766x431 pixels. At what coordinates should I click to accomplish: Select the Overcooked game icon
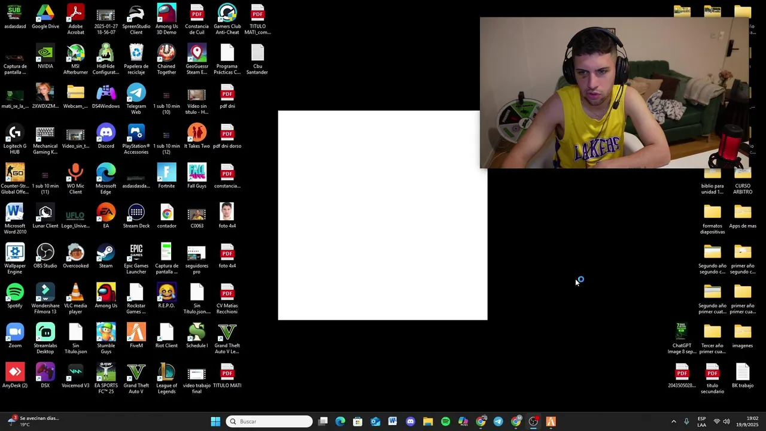pyautogui.click(x=75, y=256)
